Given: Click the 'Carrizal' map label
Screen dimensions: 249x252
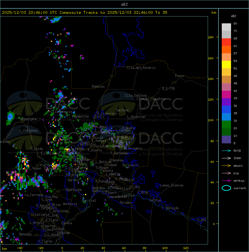Looking at the screenshot, I should [89, 201].
